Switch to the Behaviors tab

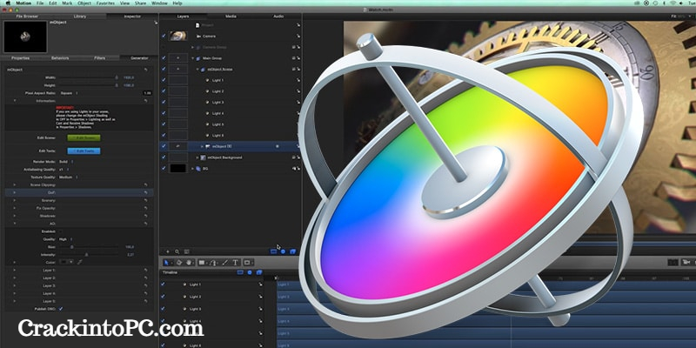(60, 58)
